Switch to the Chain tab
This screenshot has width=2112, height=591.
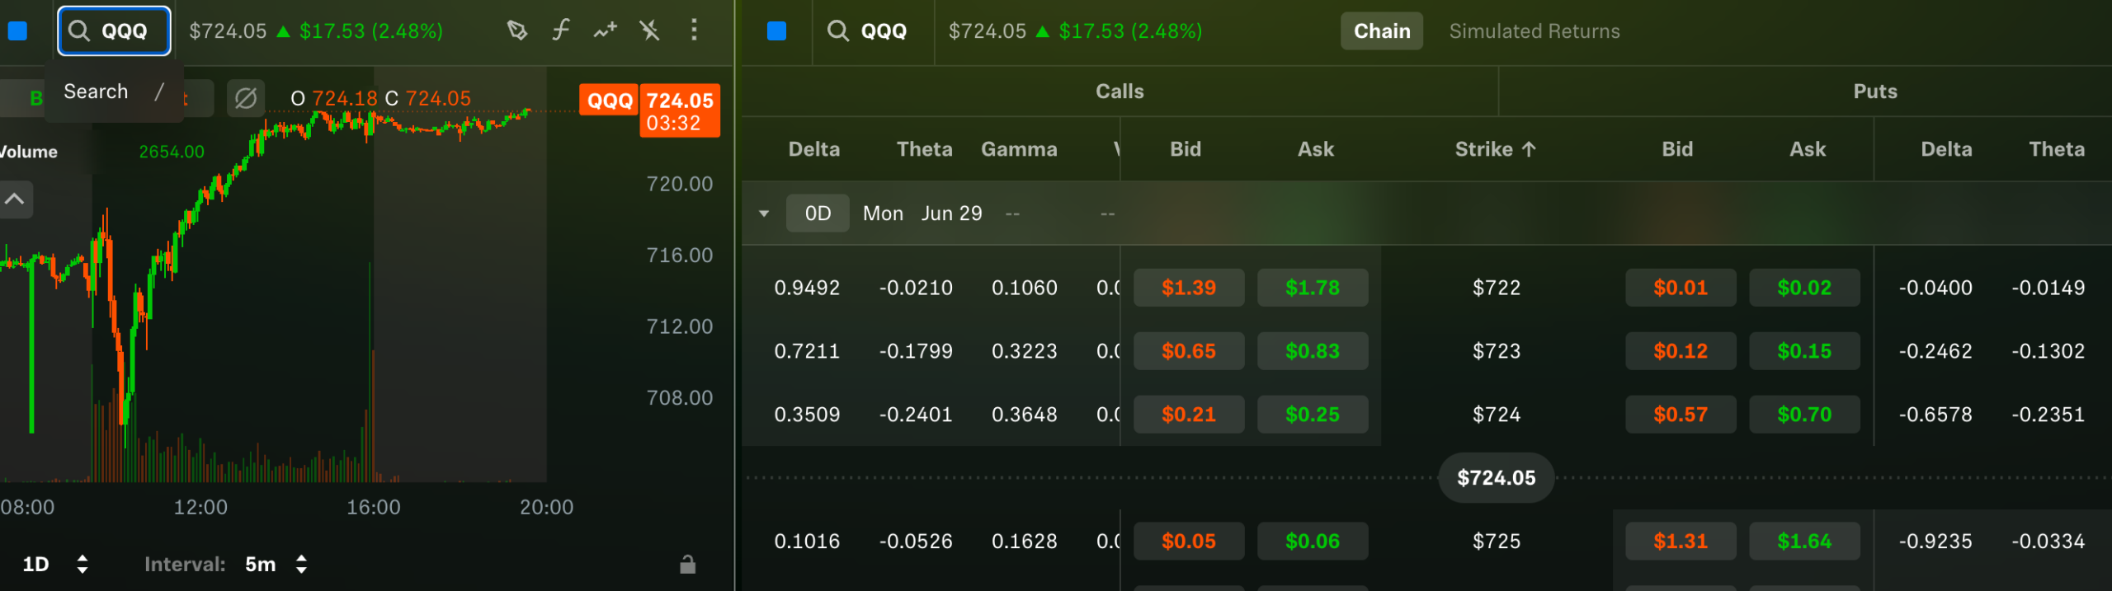1382,31
